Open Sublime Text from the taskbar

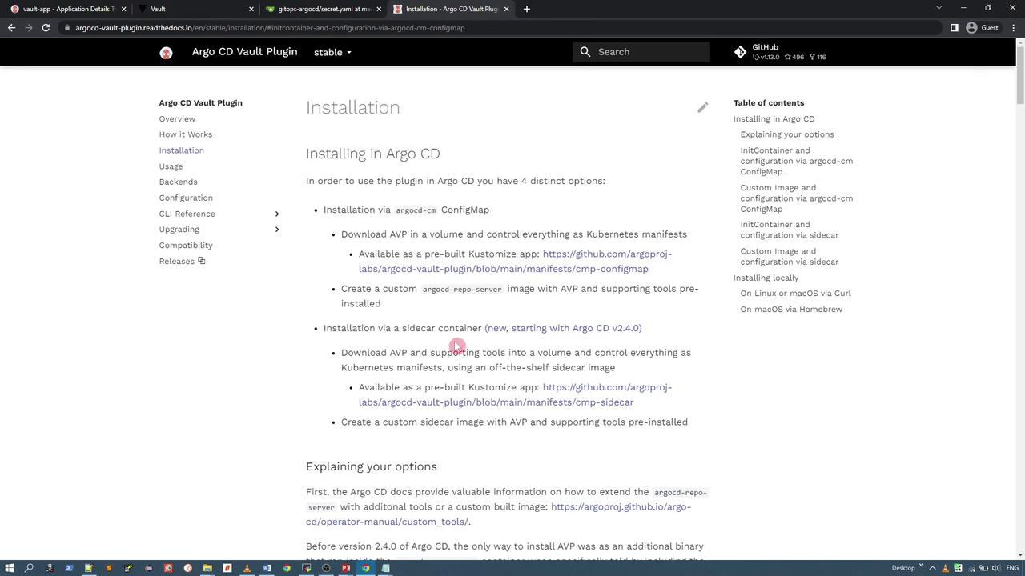click(108, 568)
